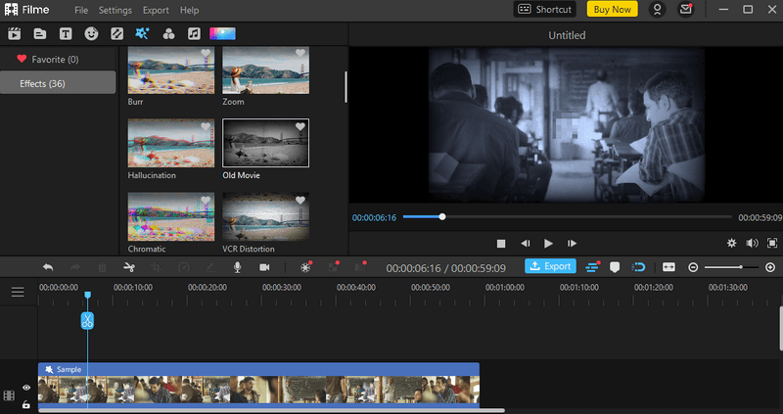Open preview settings gear icon
783x414 pixels.
click(x=731, y=243)
